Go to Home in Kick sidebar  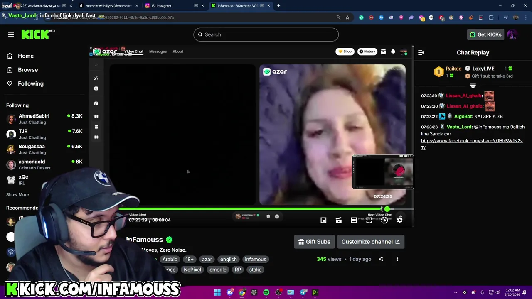pos(26,56)
